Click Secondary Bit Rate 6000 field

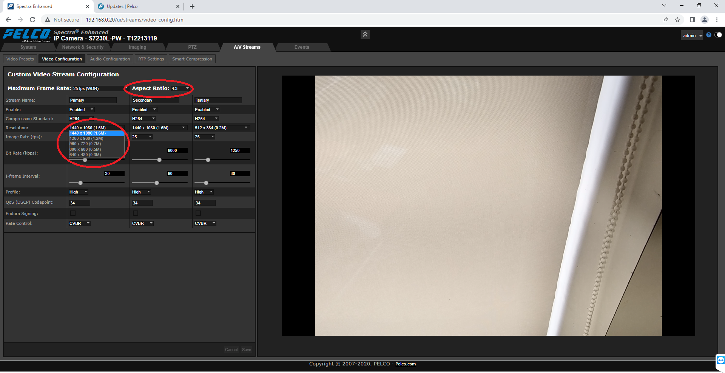[177, 150]
